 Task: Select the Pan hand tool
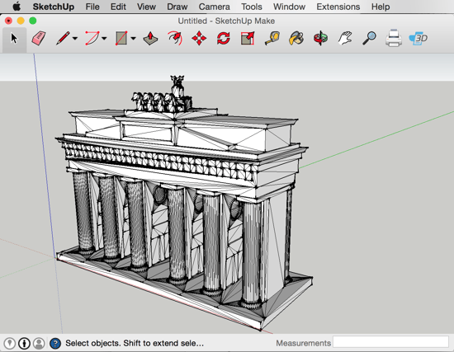point(345,38)
